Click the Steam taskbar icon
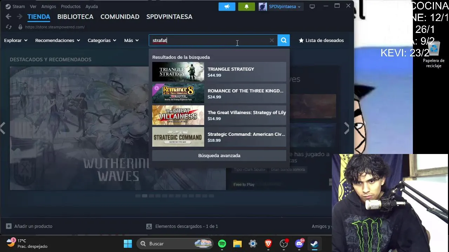Screen dimensions: 449x252 314,244
